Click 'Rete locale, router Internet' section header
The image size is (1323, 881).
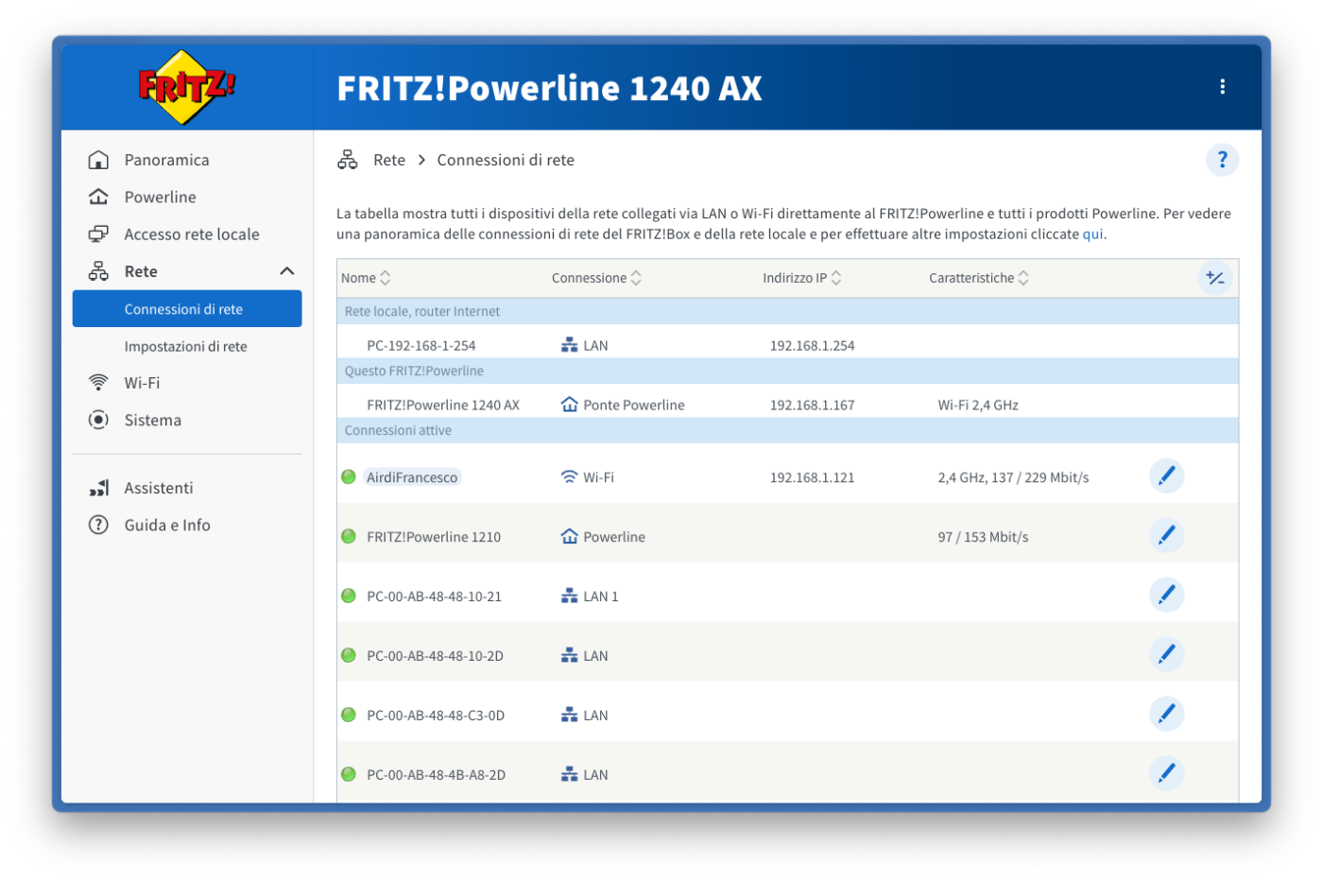[787, 311]
